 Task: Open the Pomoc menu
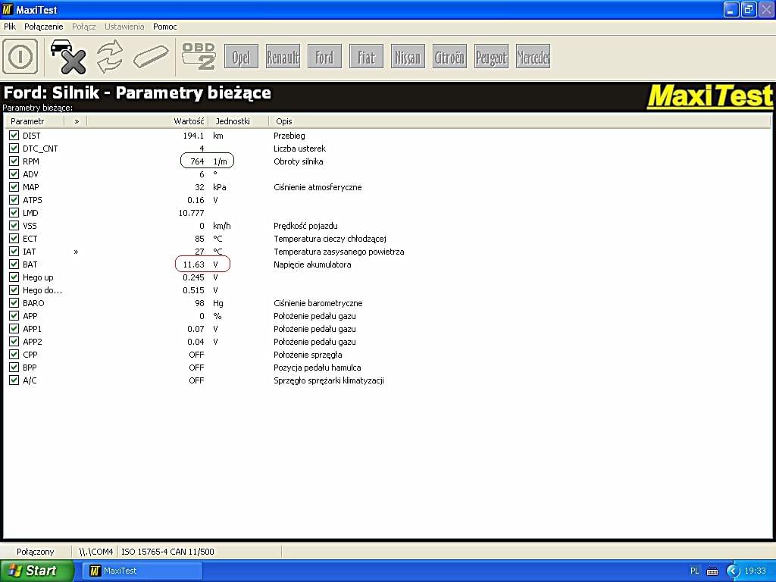[x=164, y=27]
